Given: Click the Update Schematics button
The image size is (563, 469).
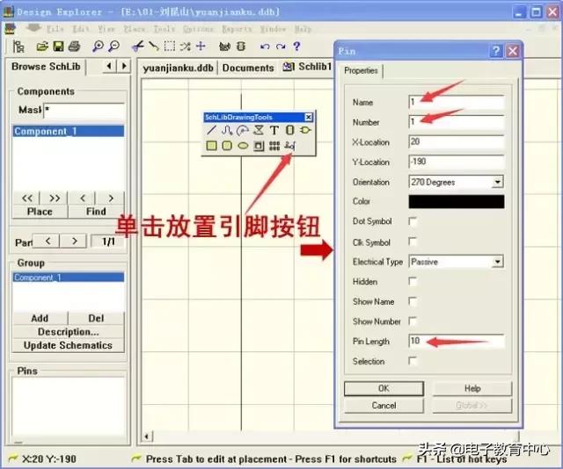Looking at the screenshot, I should (68, 345).
